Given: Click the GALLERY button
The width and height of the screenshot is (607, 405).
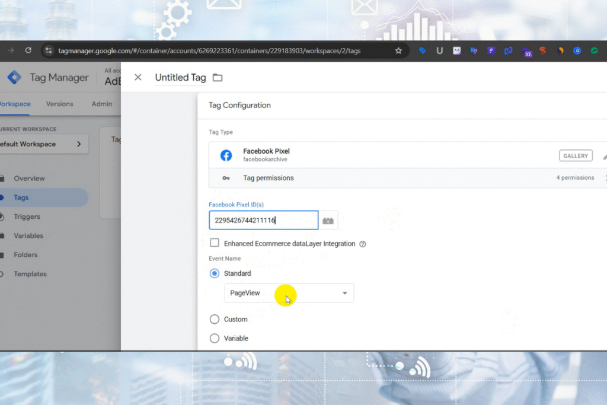Looking at the screenshot, I should 575,155.
